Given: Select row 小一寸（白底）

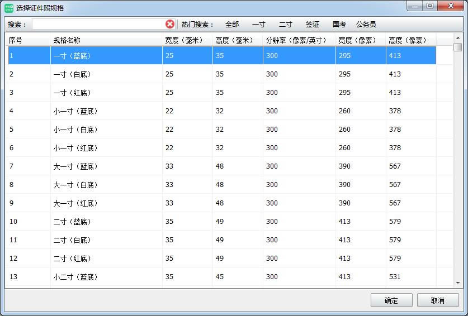Looking at the screenshot, I should tap(222, 130).
